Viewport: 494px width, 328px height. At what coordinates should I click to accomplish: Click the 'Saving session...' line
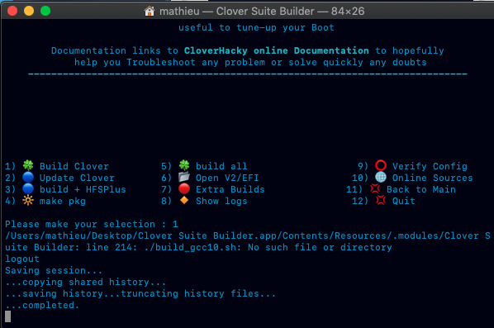(54, 270)
